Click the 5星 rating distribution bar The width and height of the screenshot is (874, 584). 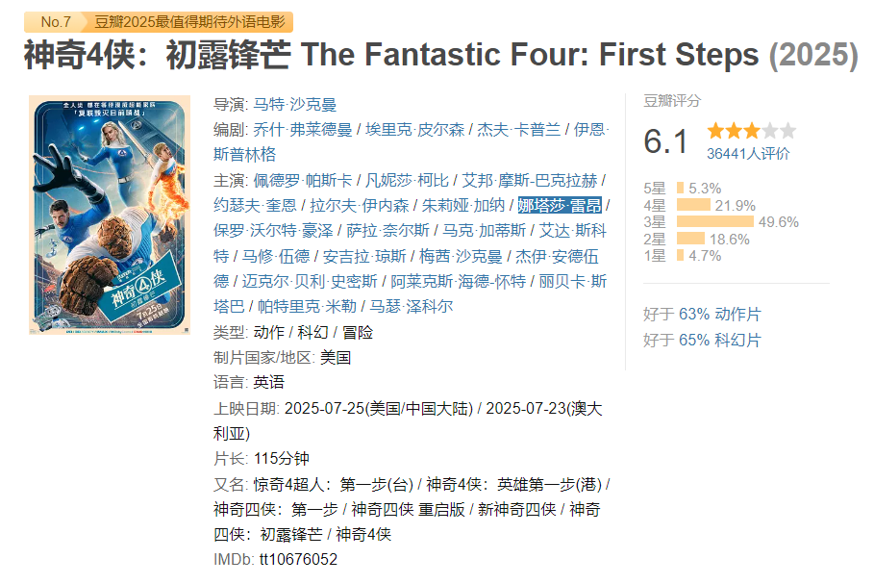680,189
